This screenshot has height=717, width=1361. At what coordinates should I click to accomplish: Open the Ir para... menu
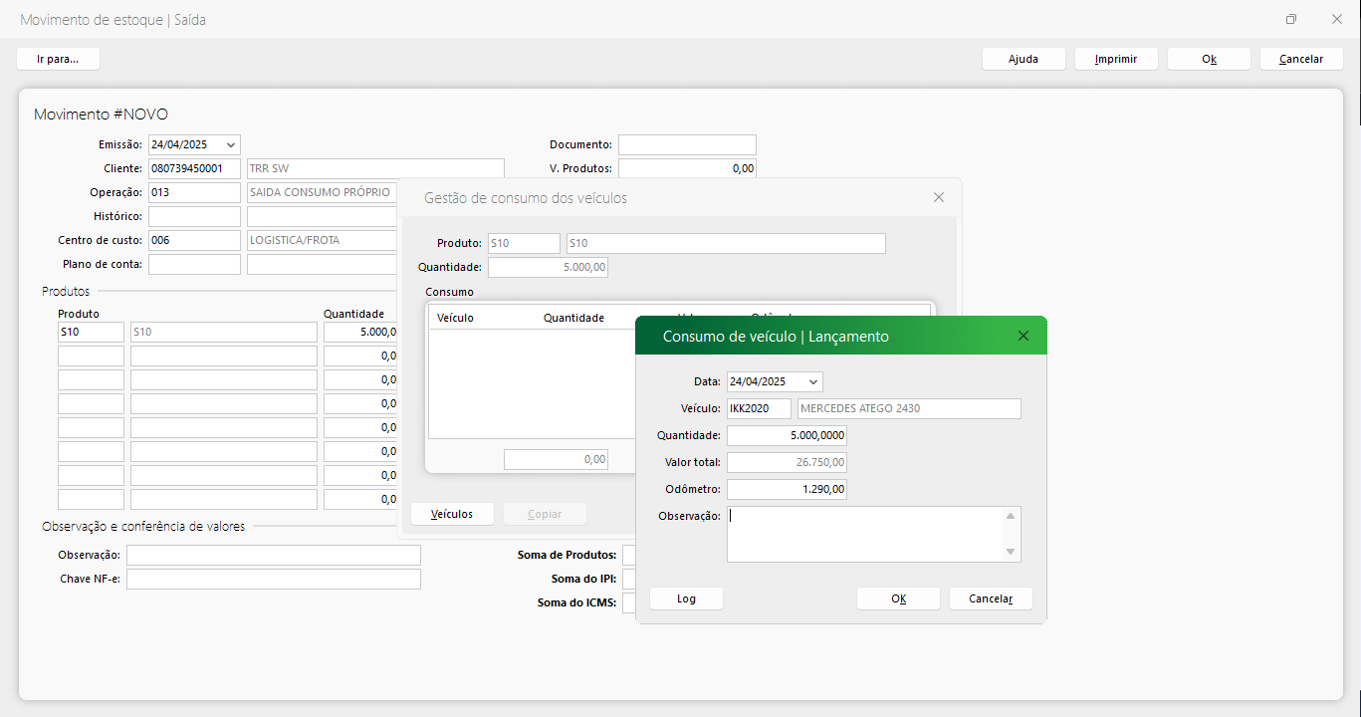(58, 59)
